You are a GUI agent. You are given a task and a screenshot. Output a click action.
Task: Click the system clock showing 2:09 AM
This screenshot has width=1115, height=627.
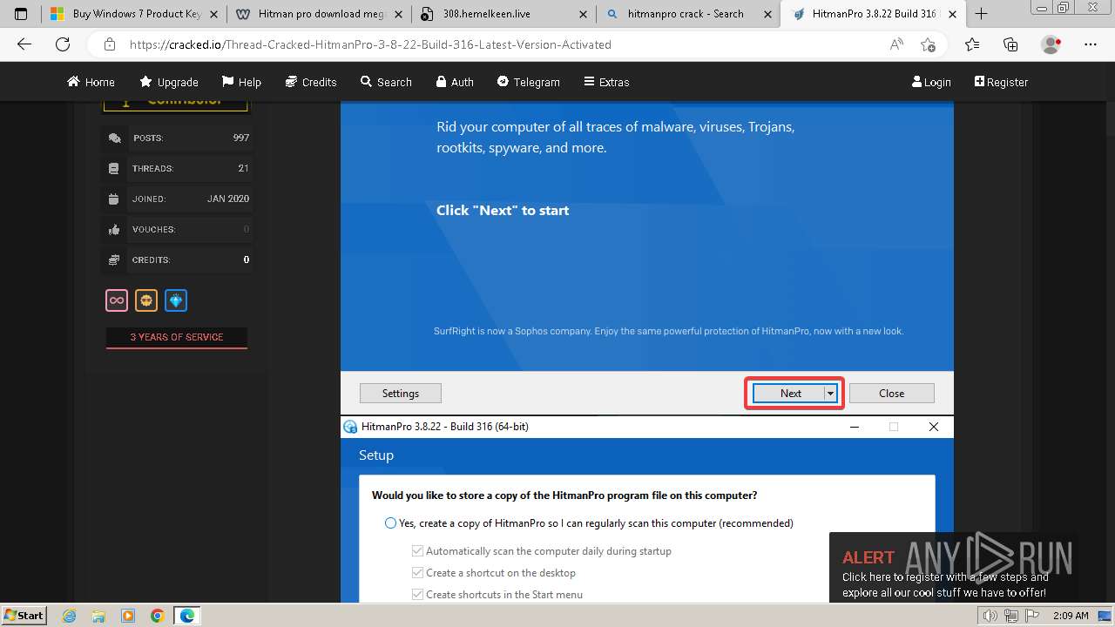tap(1071, 616)
